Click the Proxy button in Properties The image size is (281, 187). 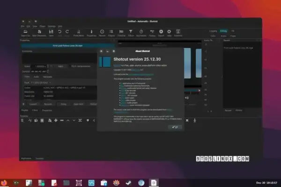click(63, 104)
